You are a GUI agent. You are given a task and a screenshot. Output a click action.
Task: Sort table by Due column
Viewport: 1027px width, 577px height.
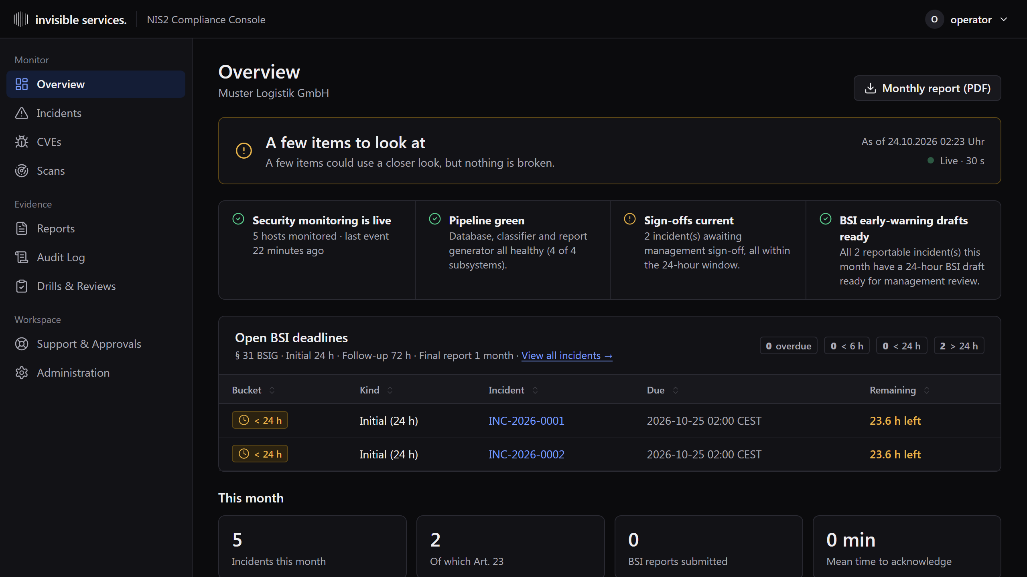point(663,390)
